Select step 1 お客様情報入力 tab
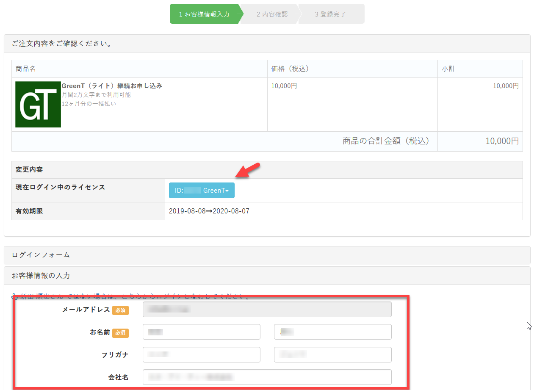 [204, 14]
